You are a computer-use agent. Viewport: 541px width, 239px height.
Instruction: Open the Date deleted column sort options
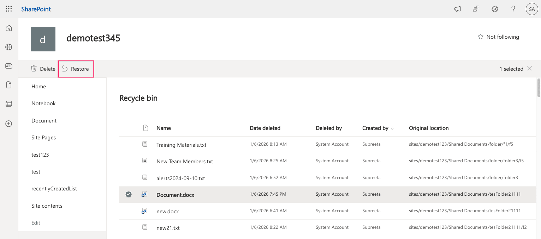[x=265, y=128]
